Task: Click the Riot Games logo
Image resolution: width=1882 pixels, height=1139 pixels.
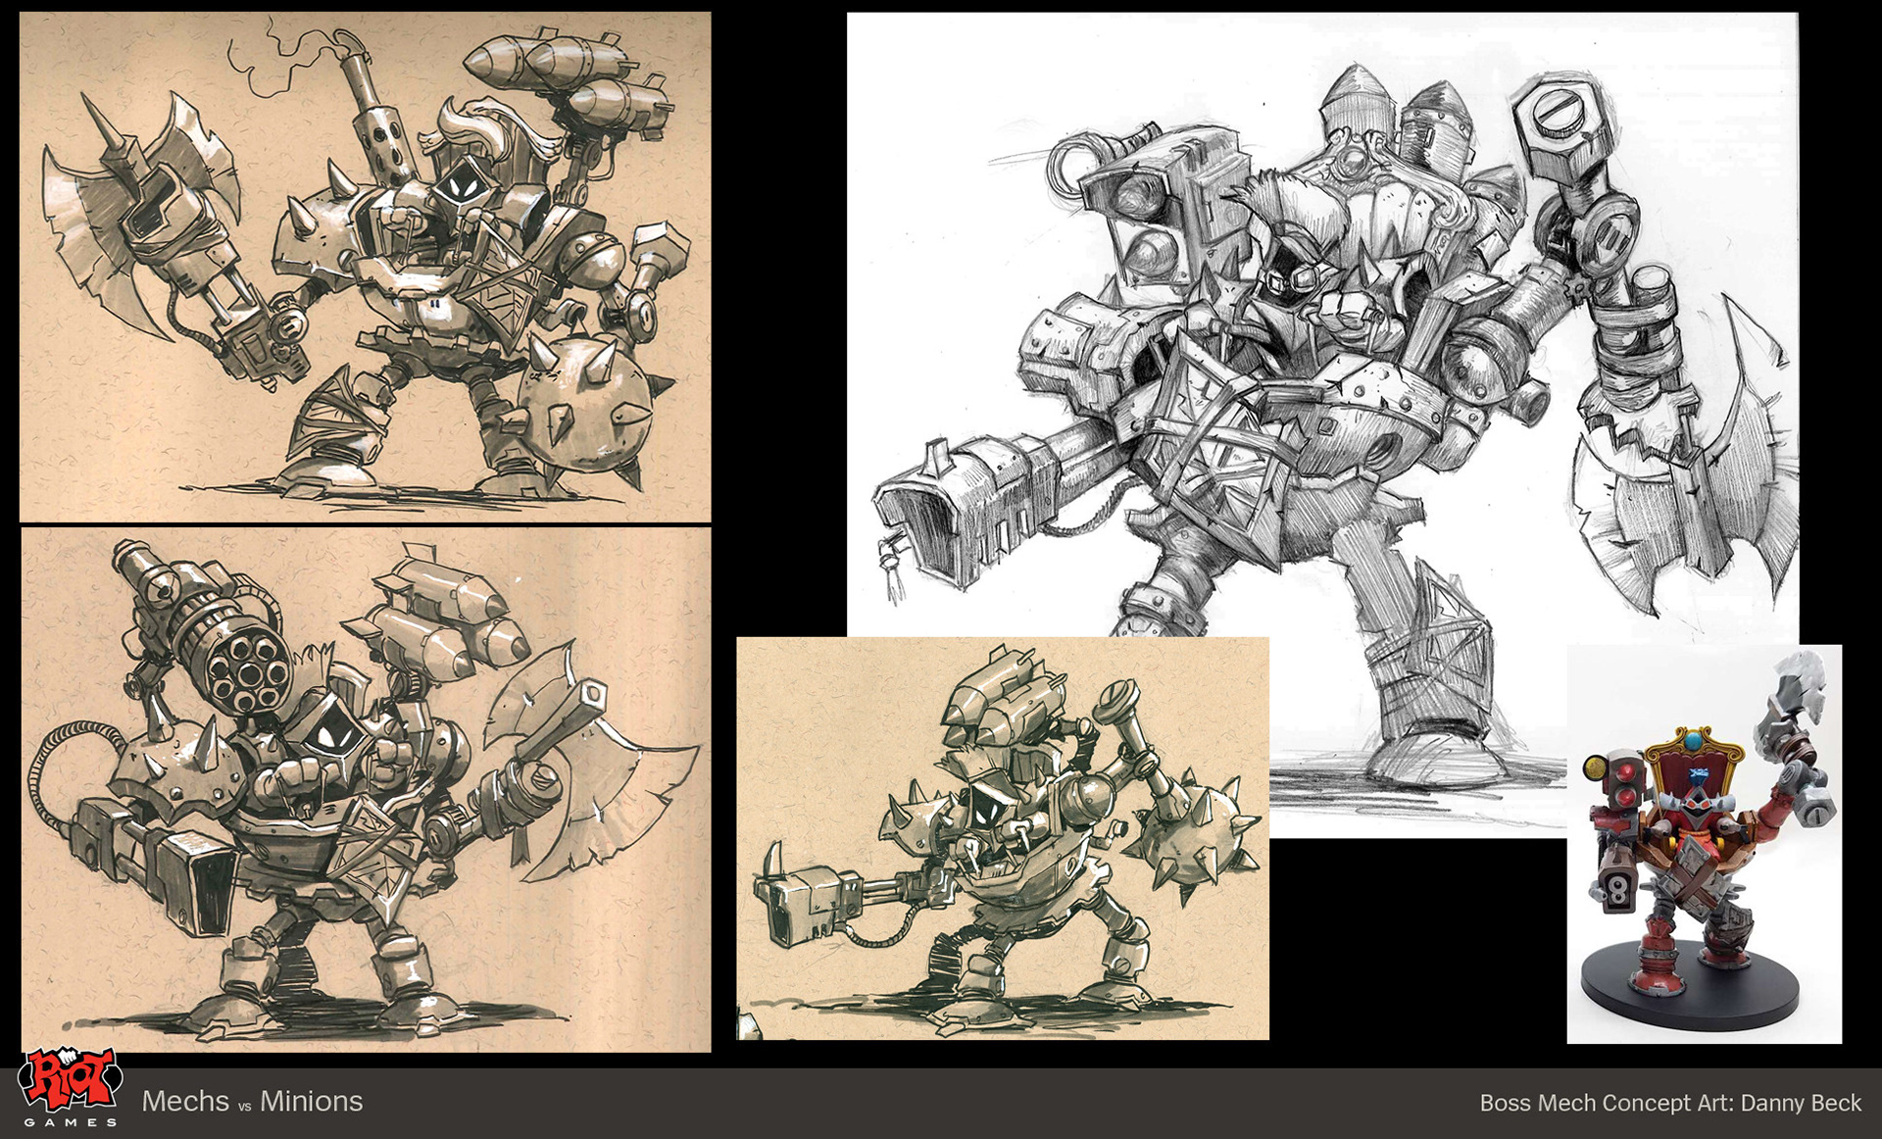Action: pyautogui.click(x=71, y=1088)
